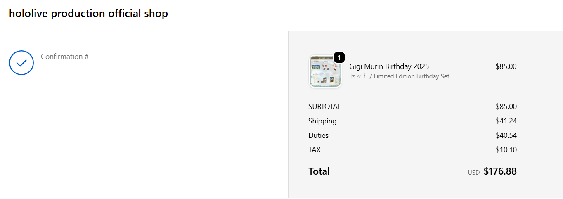Viewport: 563px width, 199px height.
Task: Click the Limited Edition Birthday Set text
Action: pyautogui.click(x=412, y=76)
